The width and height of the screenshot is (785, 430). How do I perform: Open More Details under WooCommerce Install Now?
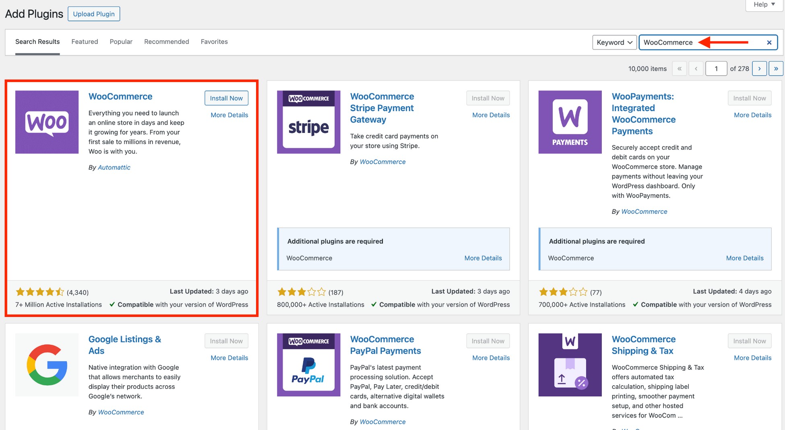(229, 115)
